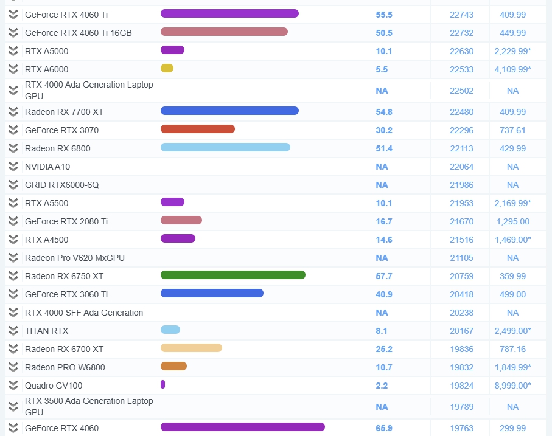Expand the Radeon RX 7700 XT row chevron
The height and width of the screenshot is (436, 552).
13,112
